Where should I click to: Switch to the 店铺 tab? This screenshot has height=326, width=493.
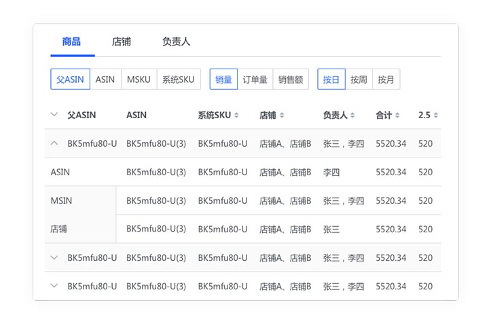pos(122,42)
